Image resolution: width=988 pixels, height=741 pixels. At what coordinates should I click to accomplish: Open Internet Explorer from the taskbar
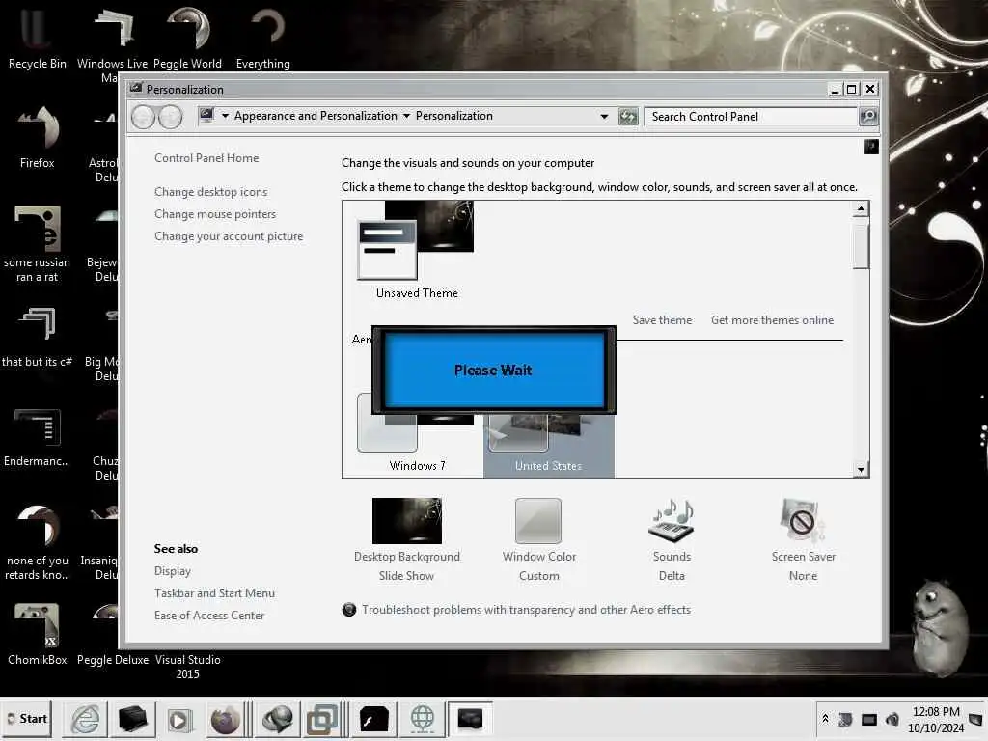[x=85, y=719]
